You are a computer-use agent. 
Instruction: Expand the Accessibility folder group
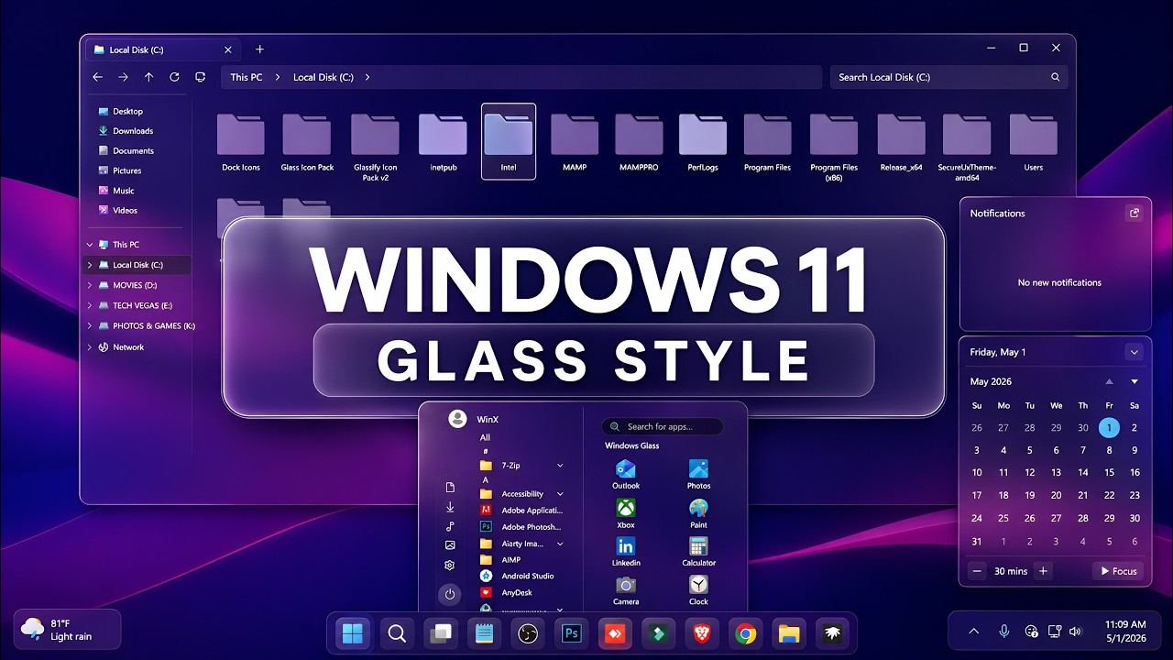click(560, 494)
